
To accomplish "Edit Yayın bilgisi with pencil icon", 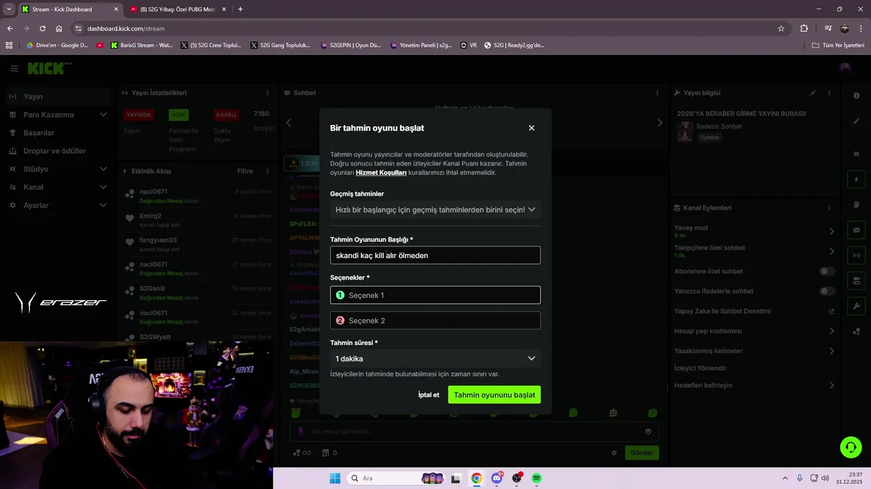I will (812, 93).
